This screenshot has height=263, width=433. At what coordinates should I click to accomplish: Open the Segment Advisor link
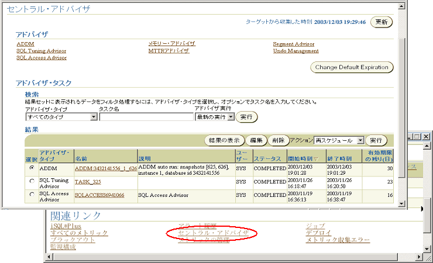(293, 44)
